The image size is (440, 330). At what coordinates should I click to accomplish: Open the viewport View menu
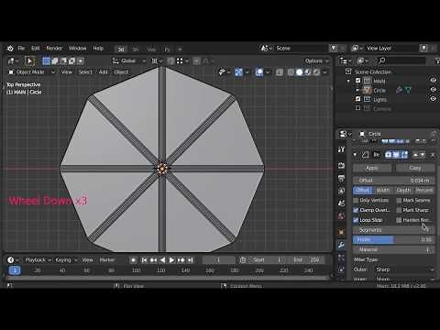[x=66, y=72]
